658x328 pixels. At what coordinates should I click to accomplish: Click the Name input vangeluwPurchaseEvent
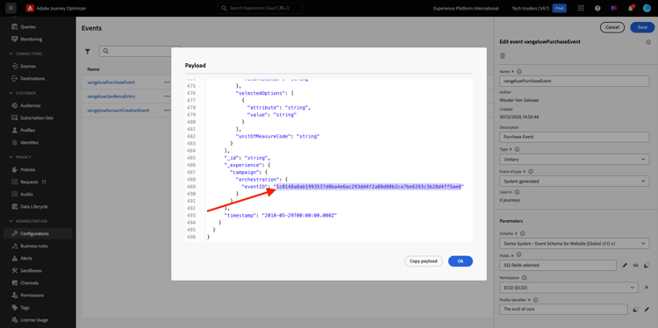tap(575, 82)
